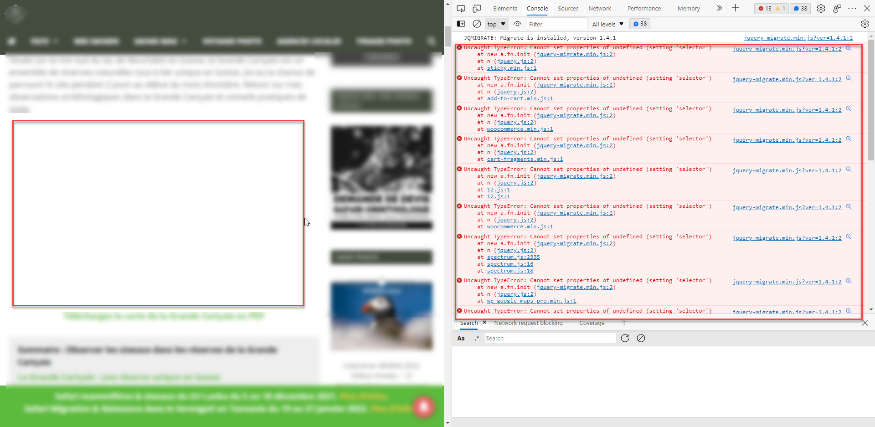This screenshot has height=427, width=875.
Task: Clear the search results
Action: tap(641, 338)
